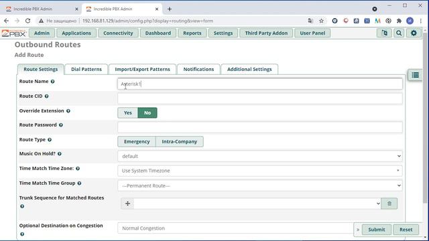Switch to the Import/Export Patterns tab
Viewport: 429px width, 241px height.
point(143,70)
